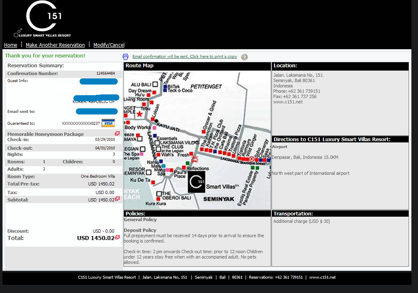Go to Home page
The width and height of the screenshot is (418, 293).
[x=11, y=45]
